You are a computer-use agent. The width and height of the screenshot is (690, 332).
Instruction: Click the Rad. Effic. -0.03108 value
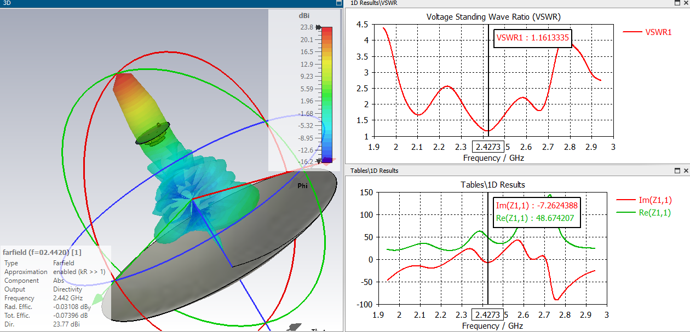pyautogui.click(x=71, y=307)
